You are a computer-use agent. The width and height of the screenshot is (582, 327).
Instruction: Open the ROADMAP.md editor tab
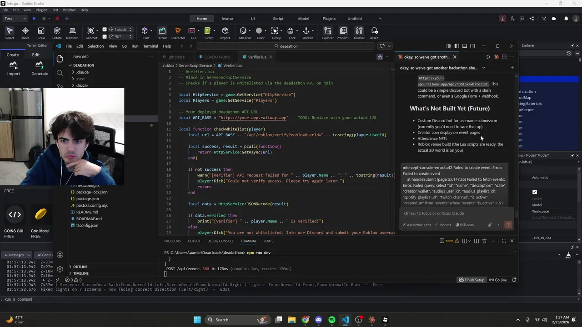click(216, 57)
